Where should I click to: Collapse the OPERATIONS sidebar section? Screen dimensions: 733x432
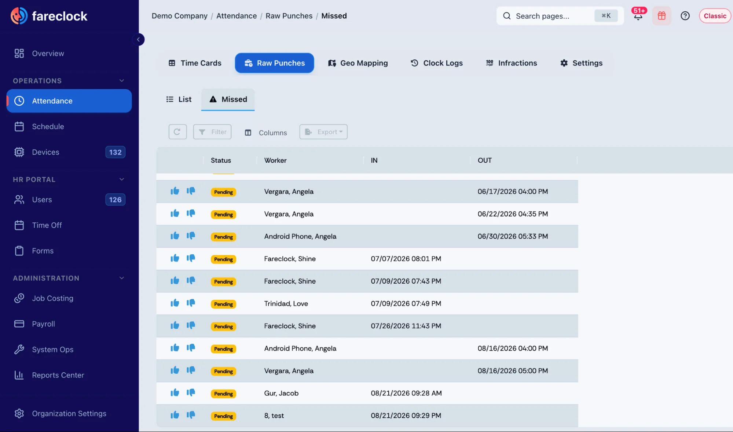coord(121,81)
